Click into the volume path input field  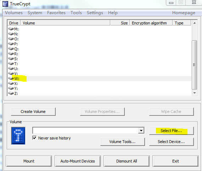pyautogui.click(x=85, y=131)
